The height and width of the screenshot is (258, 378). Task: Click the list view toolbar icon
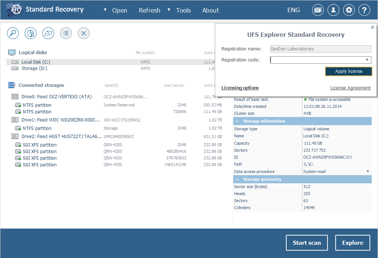tap(66, 33)
